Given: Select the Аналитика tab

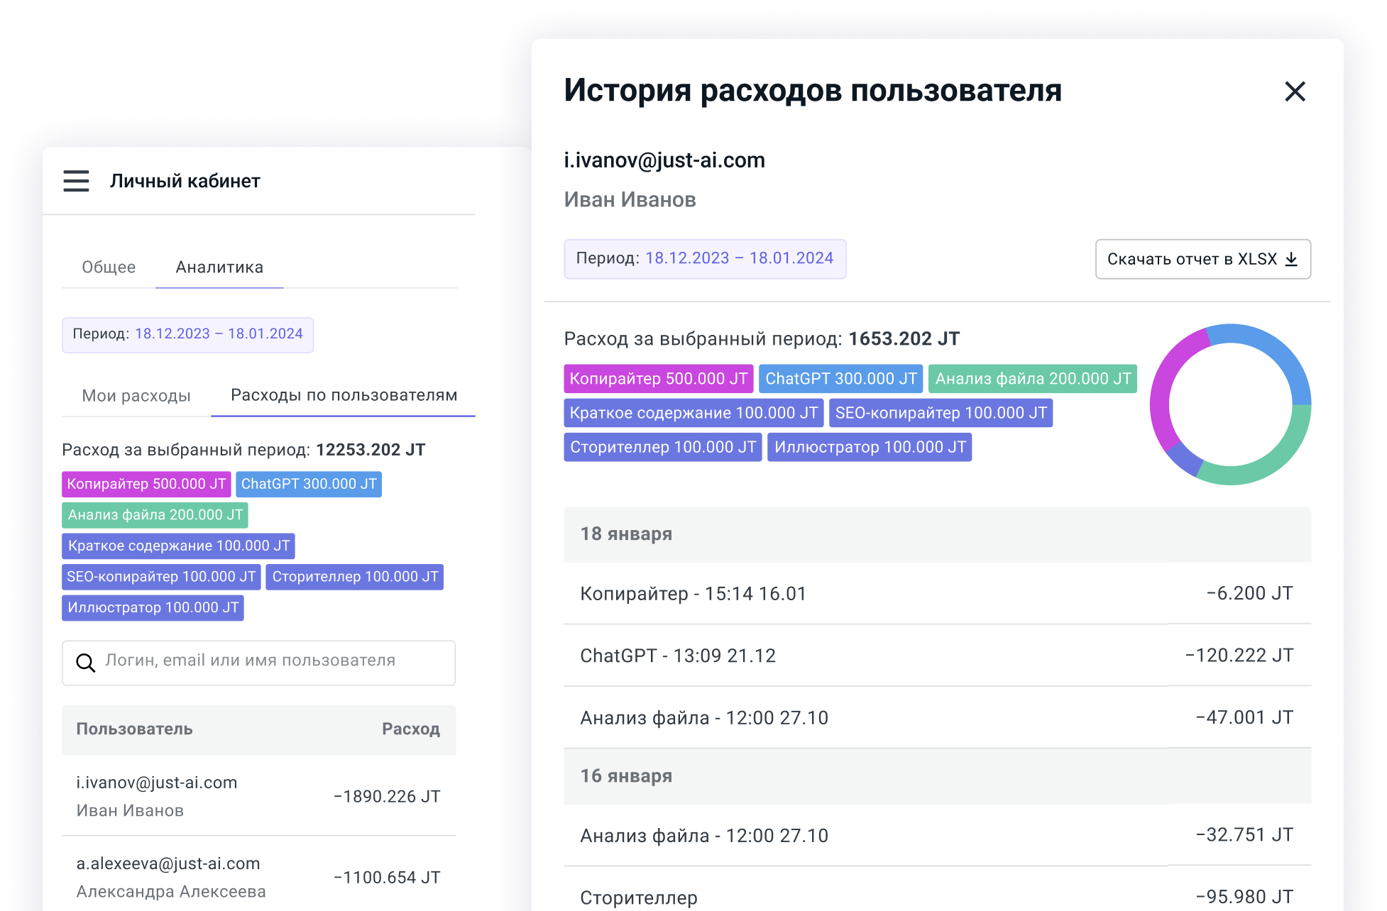Looking at the screenshot, I should pyautogui.click(x=219, y=267).
